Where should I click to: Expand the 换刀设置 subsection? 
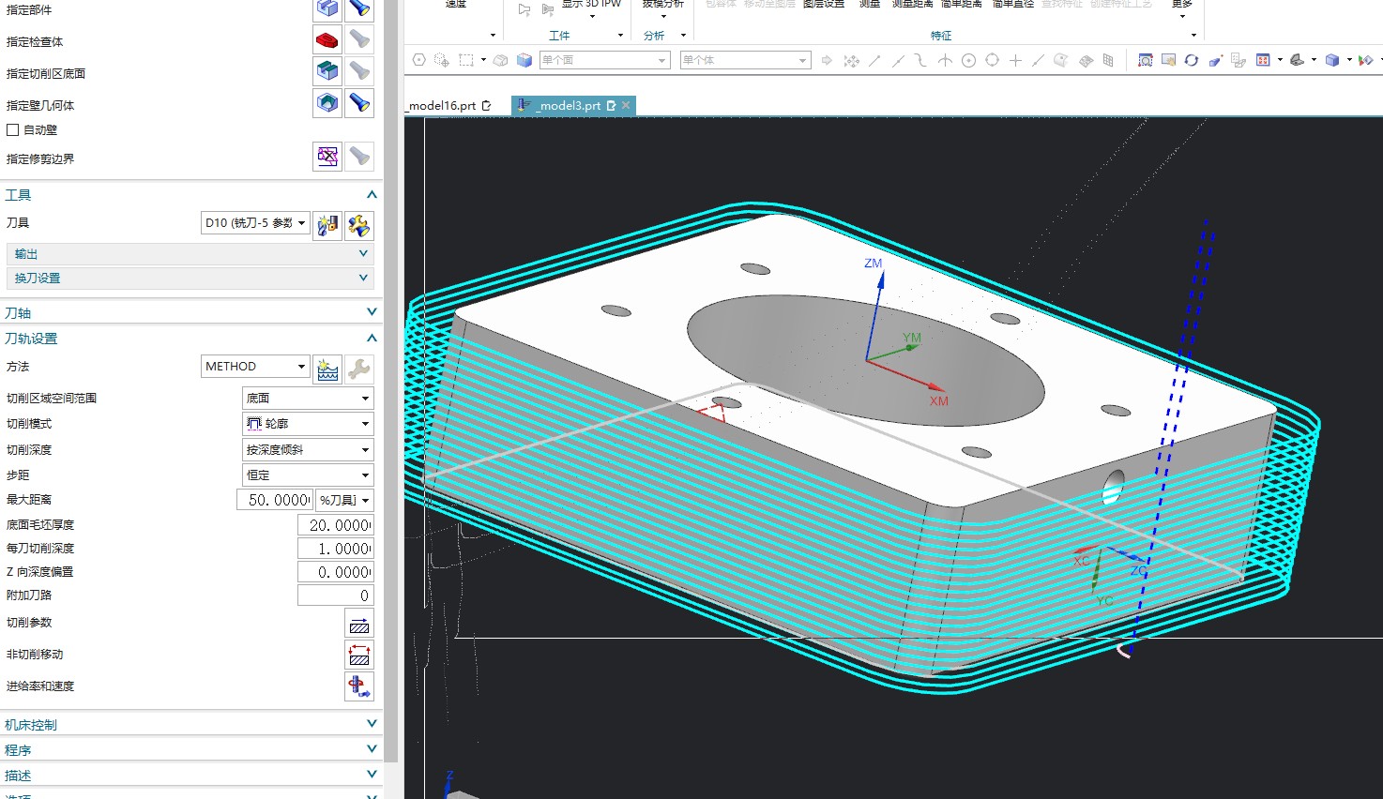coord(363,279)
